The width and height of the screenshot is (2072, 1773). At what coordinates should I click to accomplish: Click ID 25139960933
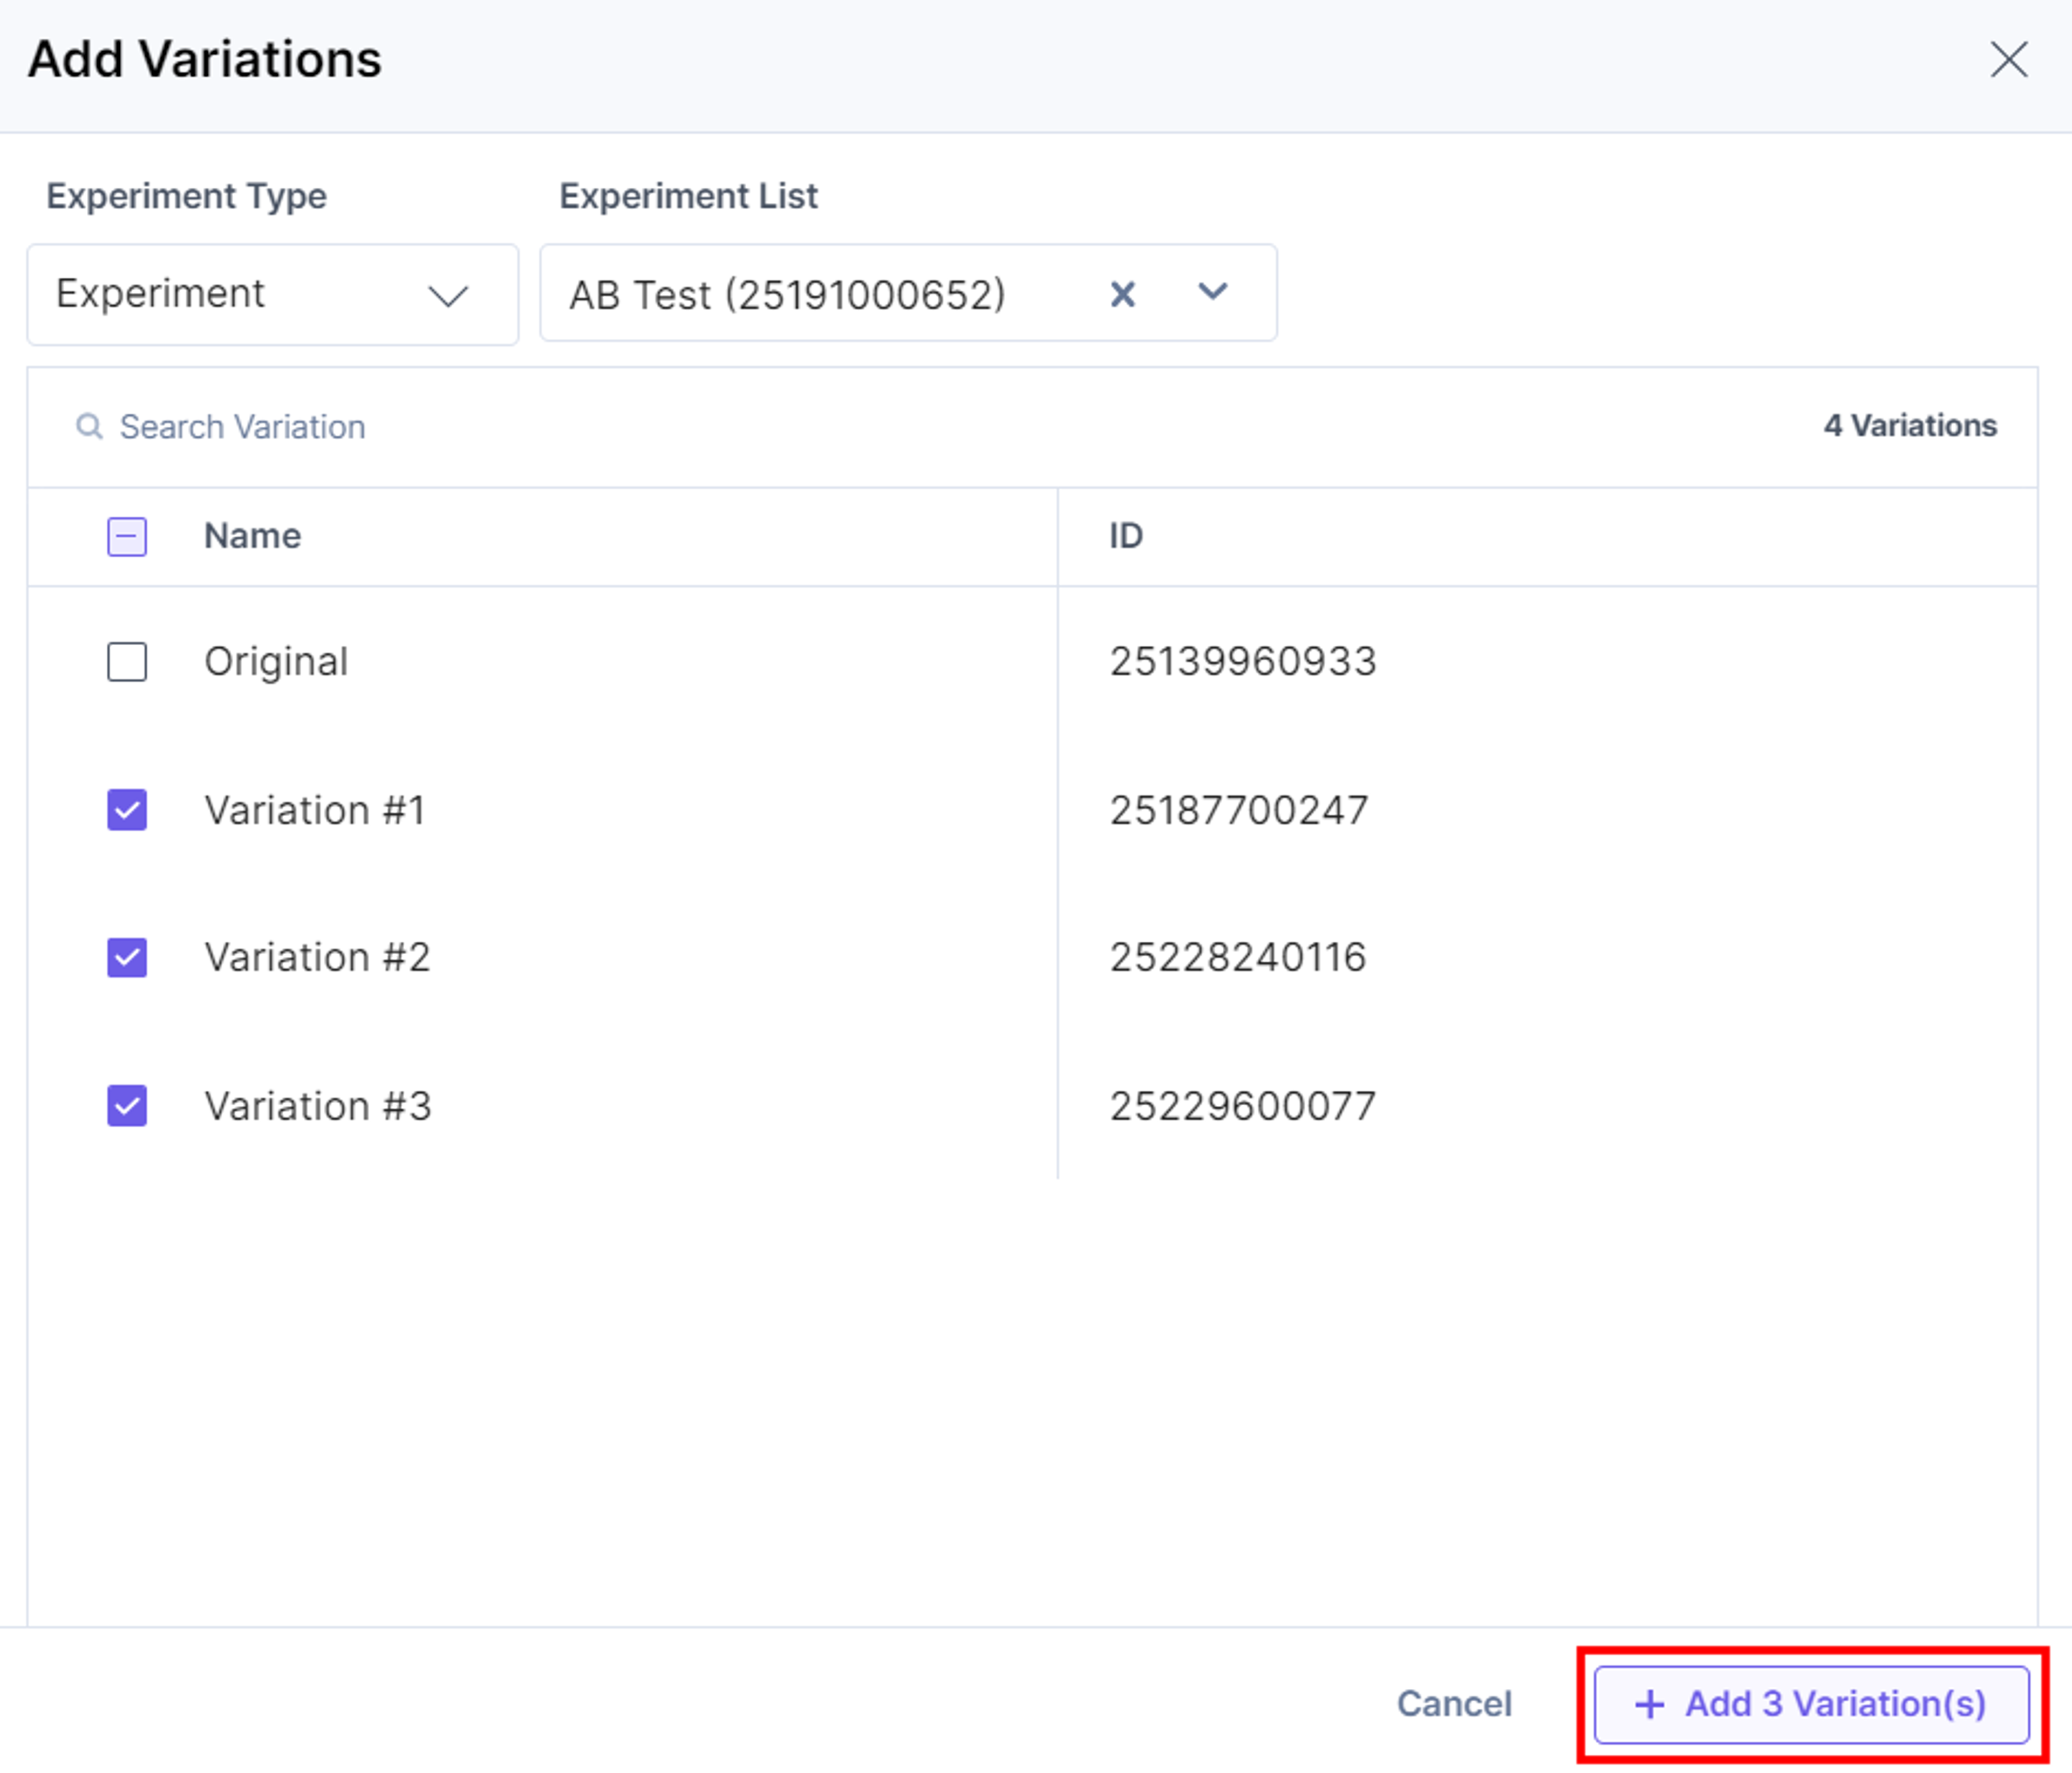click(1243, 662)
